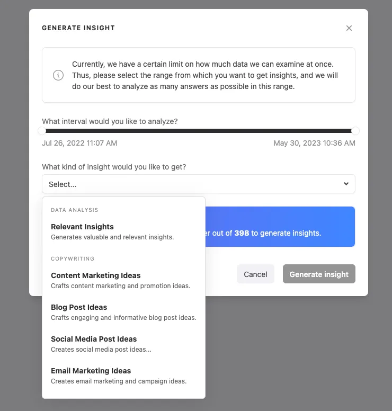The image size is (392, 411).
Task: Pick Blog Post Ideas from list
Action: [x=123, y=312]
